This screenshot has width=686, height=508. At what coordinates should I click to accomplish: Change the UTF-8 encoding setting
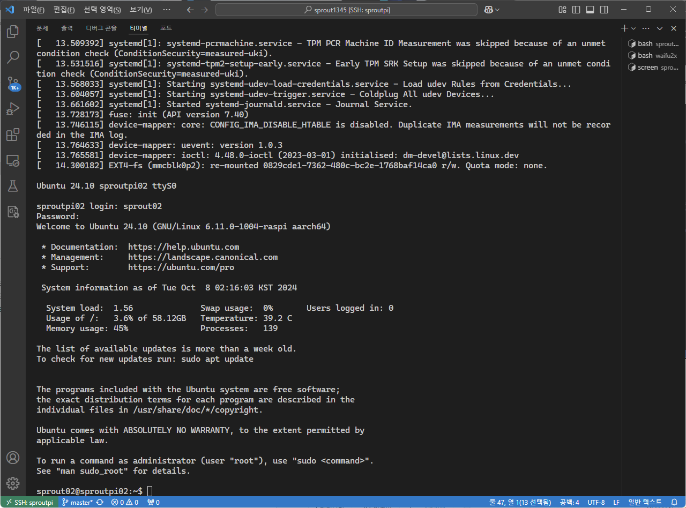pos(596,502)
